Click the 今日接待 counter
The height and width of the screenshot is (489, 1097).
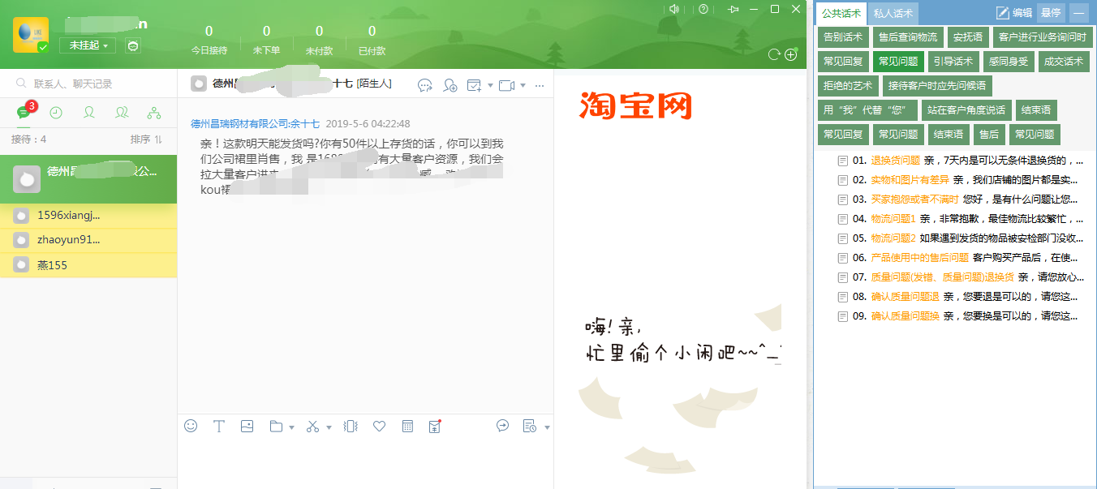pyautogui.click(x=209, y=40)
